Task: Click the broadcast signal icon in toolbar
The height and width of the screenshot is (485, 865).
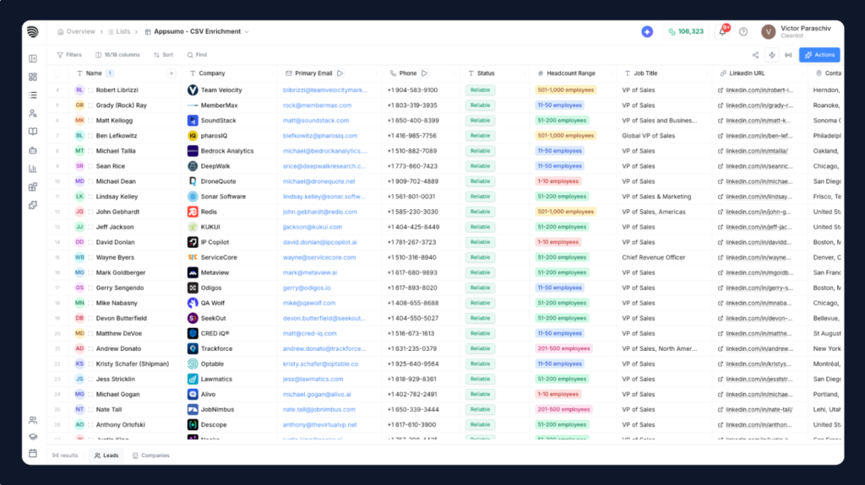Action: (x=788, y=55)
